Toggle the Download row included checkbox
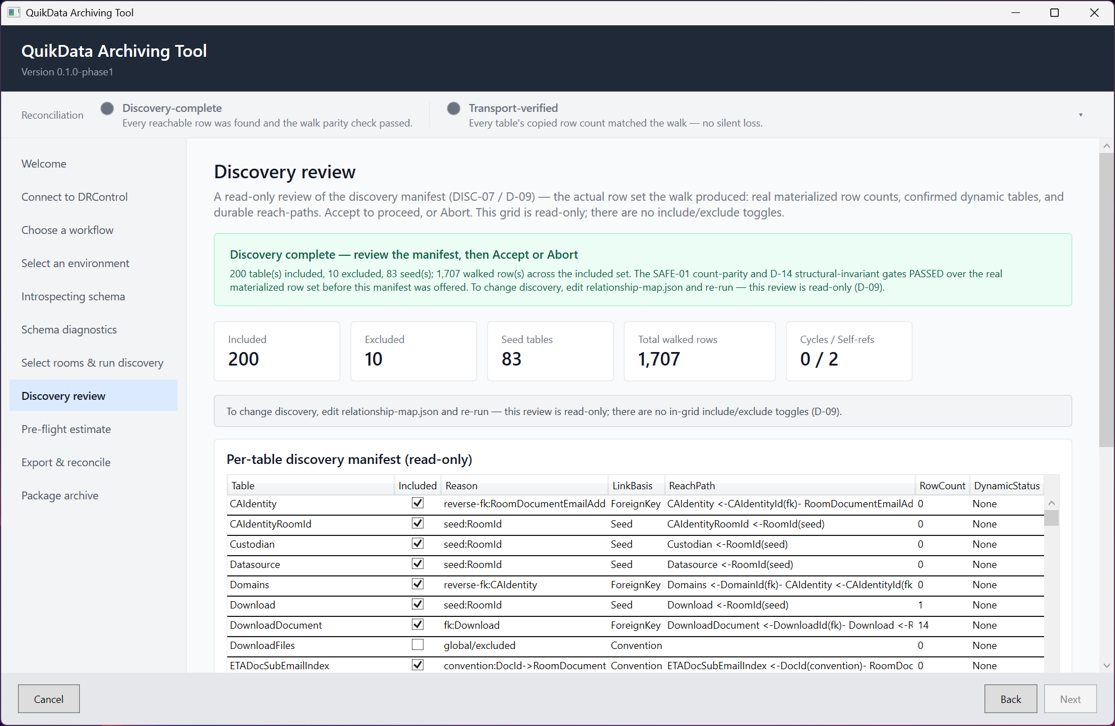 click(417, 605)
